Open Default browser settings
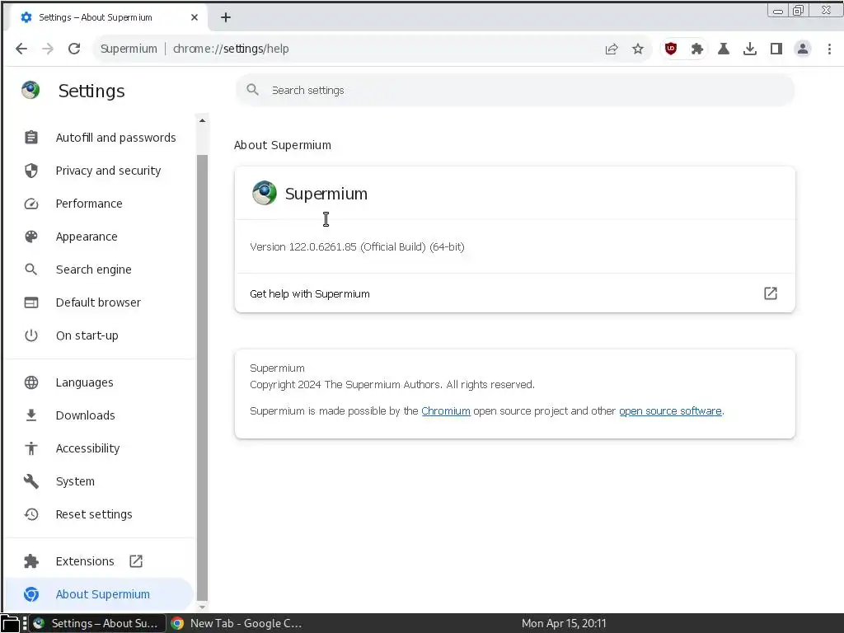 [x=100, y=302]
